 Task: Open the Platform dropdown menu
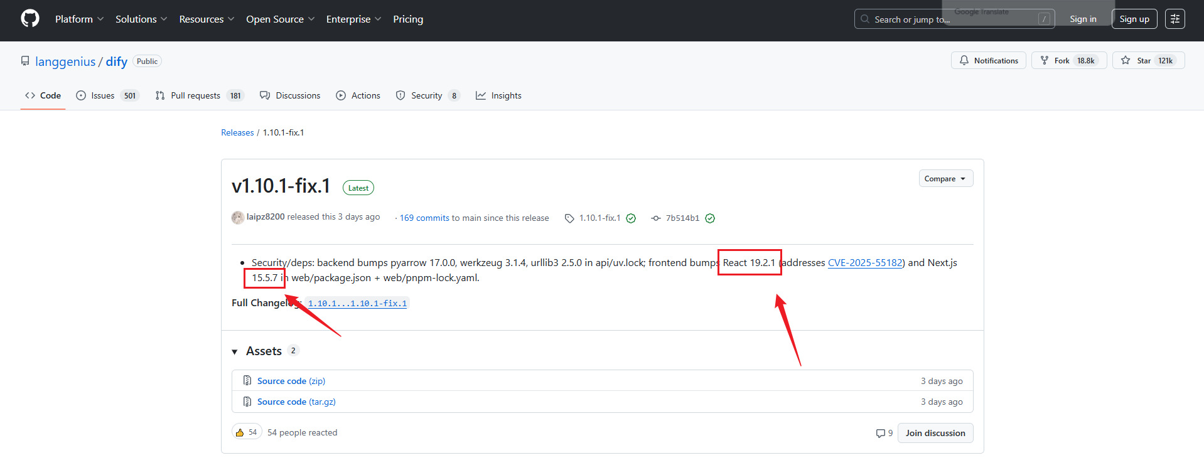pyautogui.click(x=79, y=19)
